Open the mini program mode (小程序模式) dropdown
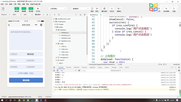181x102 pixels. 58,8
